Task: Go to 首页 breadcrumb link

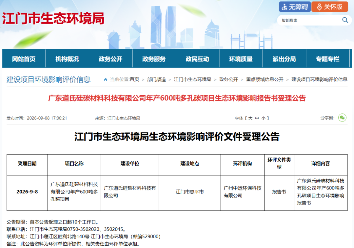Action: 135,79
